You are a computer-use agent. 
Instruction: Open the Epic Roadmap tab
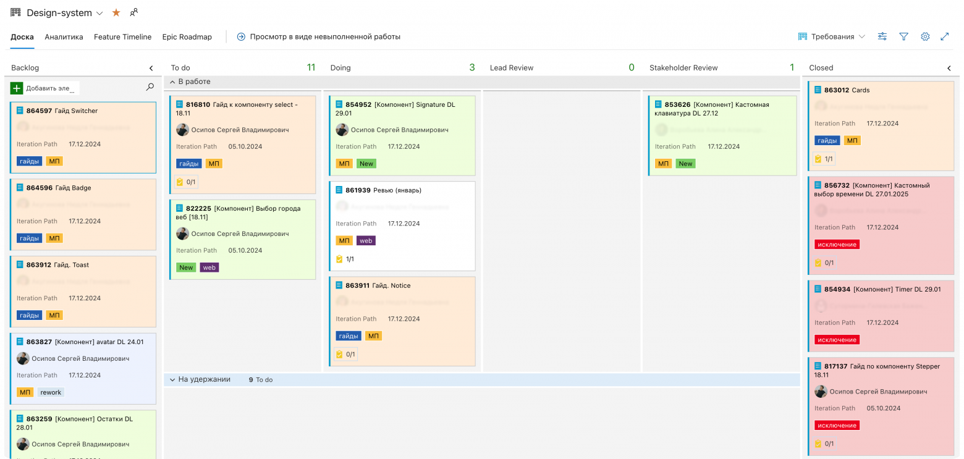[187, 37]
